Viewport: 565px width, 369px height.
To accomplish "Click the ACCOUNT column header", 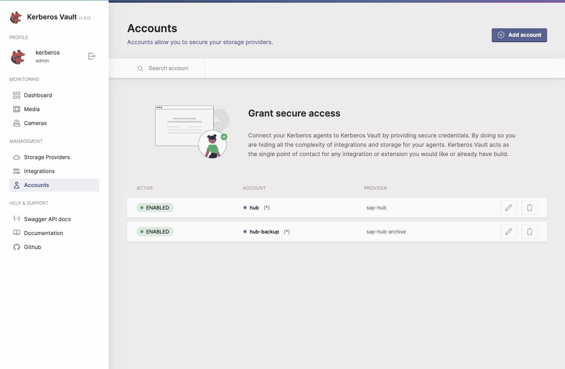I will pyautogui.click(x=254, y=188).
